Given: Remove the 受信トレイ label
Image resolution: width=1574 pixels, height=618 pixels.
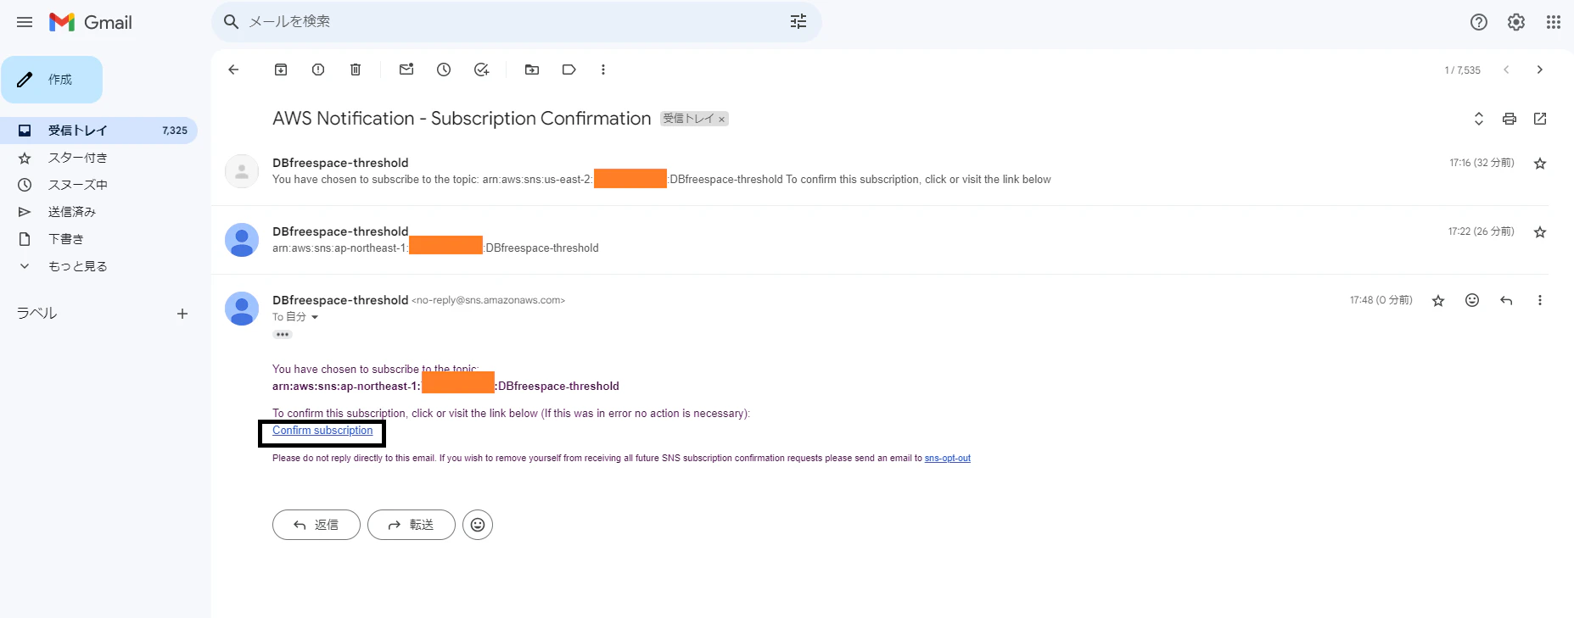Looking at the screenshot, I should [x=722, y=120].
